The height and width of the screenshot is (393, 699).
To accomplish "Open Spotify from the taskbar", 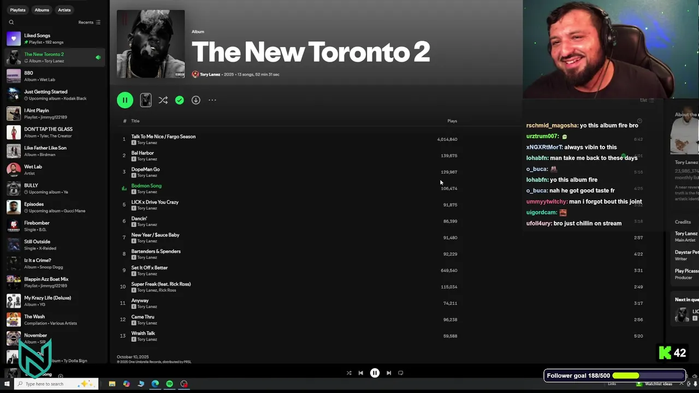I will pyautogui.click(x=169, y=384).
